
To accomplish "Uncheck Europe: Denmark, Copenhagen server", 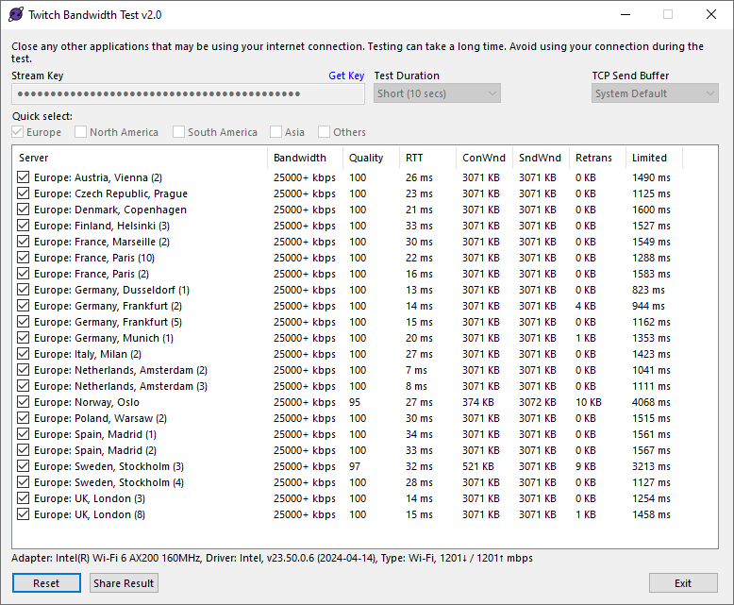I will click(x=23, y=210).
